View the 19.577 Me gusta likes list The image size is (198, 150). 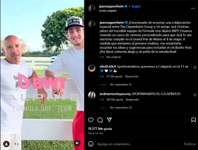click(x=100, y=129)
